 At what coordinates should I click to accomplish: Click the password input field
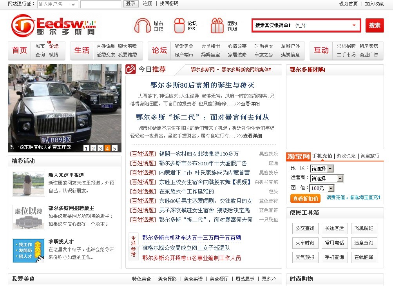click(x=101, y=4)
